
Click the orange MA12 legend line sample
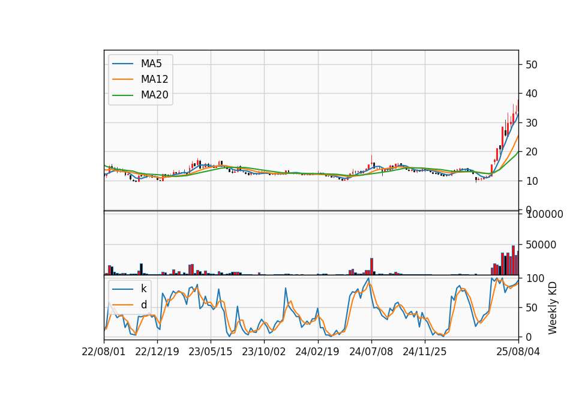pos(122,79)
